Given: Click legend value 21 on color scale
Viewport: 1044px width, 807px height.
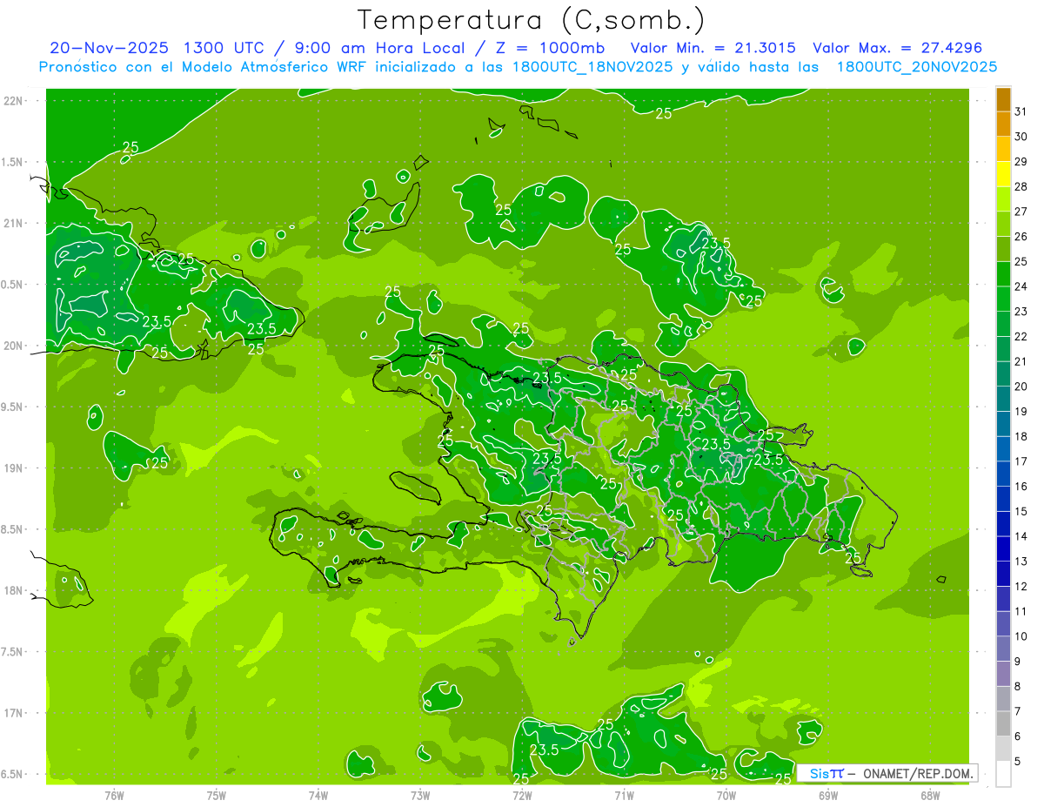Looking at the screenshot, I should point(1021,361).
